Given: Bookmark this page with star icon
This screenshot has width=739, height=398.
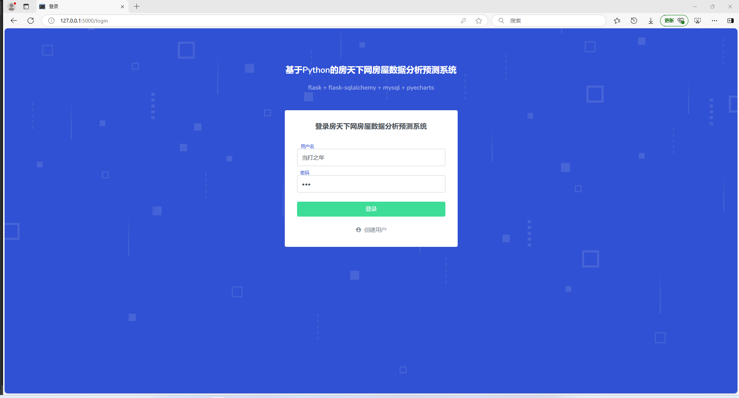Looking at the screenshot, I should click(x=479, y=21).
